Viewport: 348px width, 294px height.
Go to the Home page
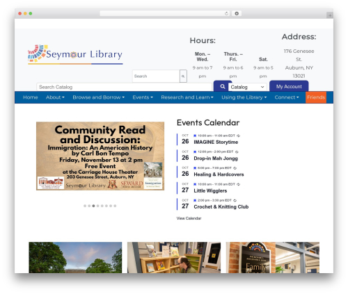pos(31,97)
